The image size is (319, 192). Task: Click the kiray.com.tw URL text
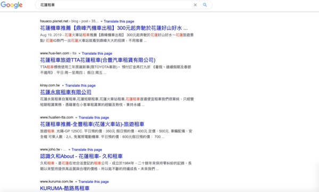[x=50, y=85]
